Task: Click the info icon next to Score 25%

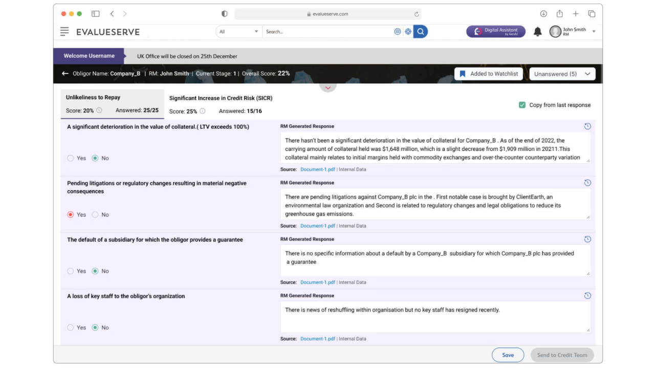Action: pos(203,111)
